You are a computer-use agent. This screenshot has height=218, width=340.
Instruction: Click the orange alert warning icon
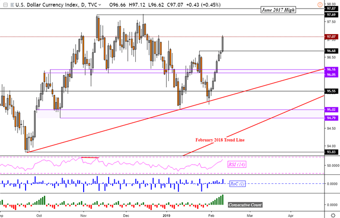click(x=320, y=5)
